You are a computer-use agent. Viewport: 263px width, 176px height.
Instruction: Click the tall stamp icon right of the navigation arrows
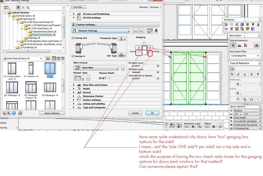coord(156,31)
